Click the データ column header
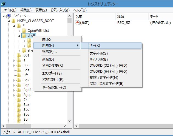Viewport: 173px width, 136px height. point(154,17)
